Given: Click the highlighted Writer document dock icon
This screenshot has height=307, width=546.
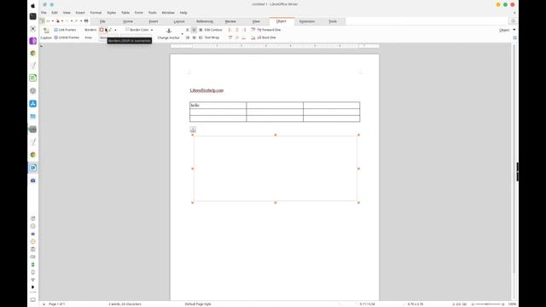Looking at the screenshot, I should (32, 168).
